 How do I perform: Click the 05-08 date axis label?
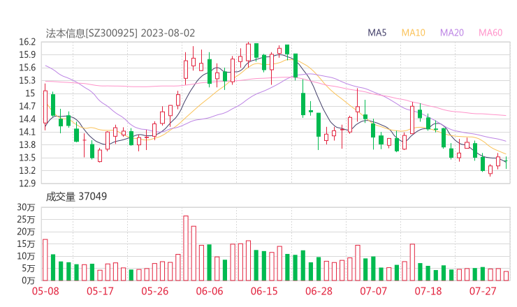coord(45,291)
